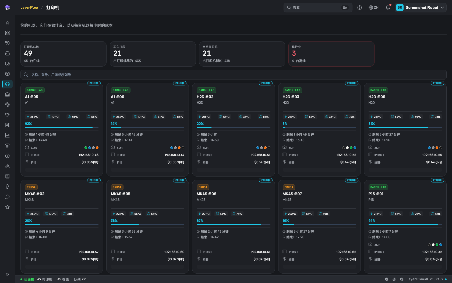Select the active printer icon in sidebar

tap(7, 84)
